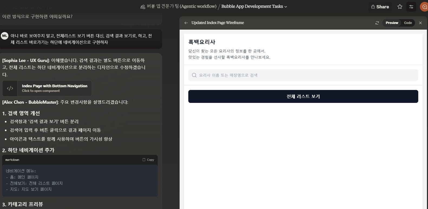The image size is (428, 209).
Task: Click 맛있는 경험을 선사할 흑백요리사 text
Action: click(x=229, y=57)
